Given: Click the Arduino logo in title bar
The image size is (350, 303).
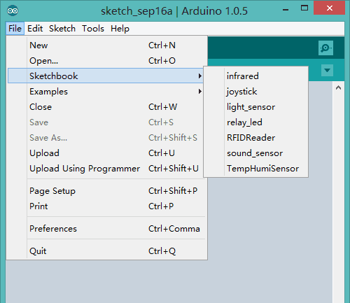Looking at the screenshot, I should tap(13, 10).
